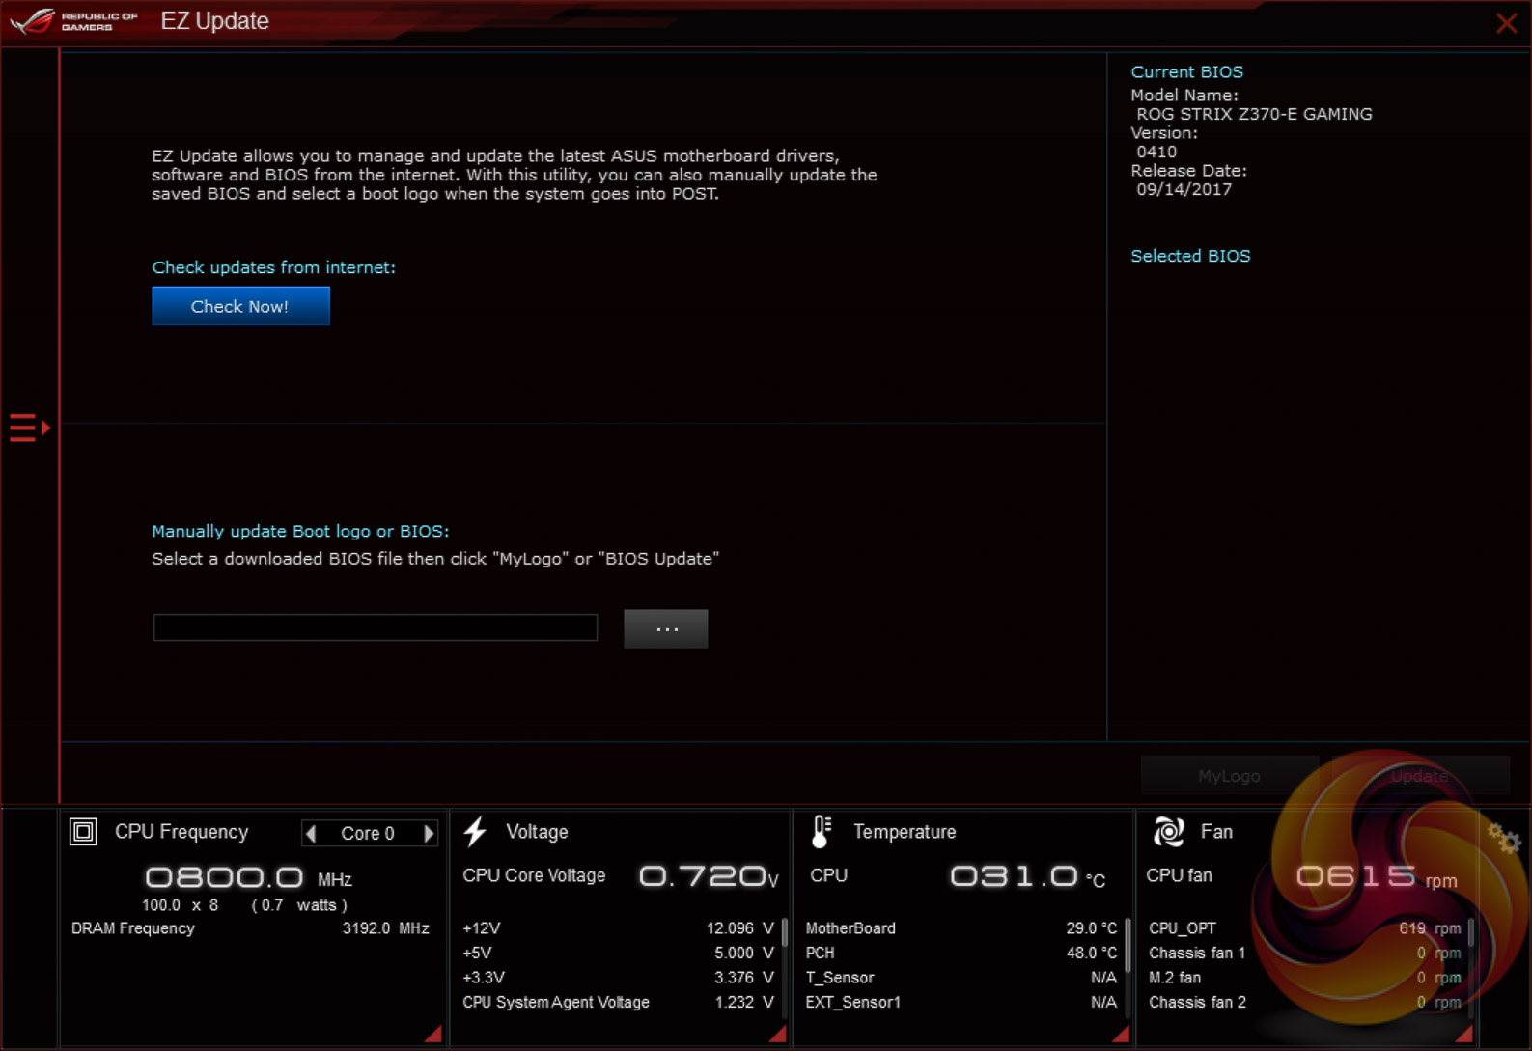Open the side menu hamburger arrow
The height and width of the screenshot is (1051, 1532).
point(29,427)
